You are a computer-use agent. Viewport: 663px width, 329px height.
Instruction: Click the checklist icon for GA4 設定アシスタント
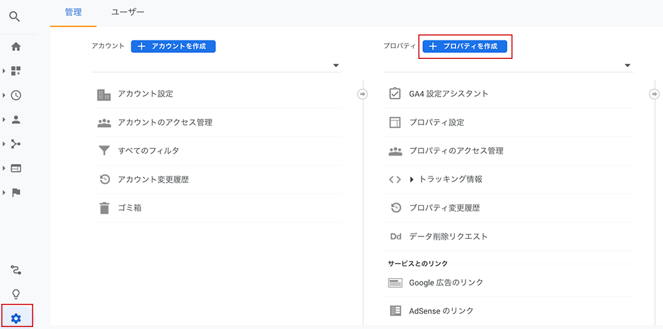click(394, 93)
